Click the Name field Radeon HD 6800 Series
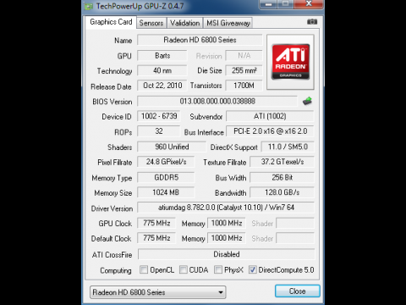 [x=200, y=40]
